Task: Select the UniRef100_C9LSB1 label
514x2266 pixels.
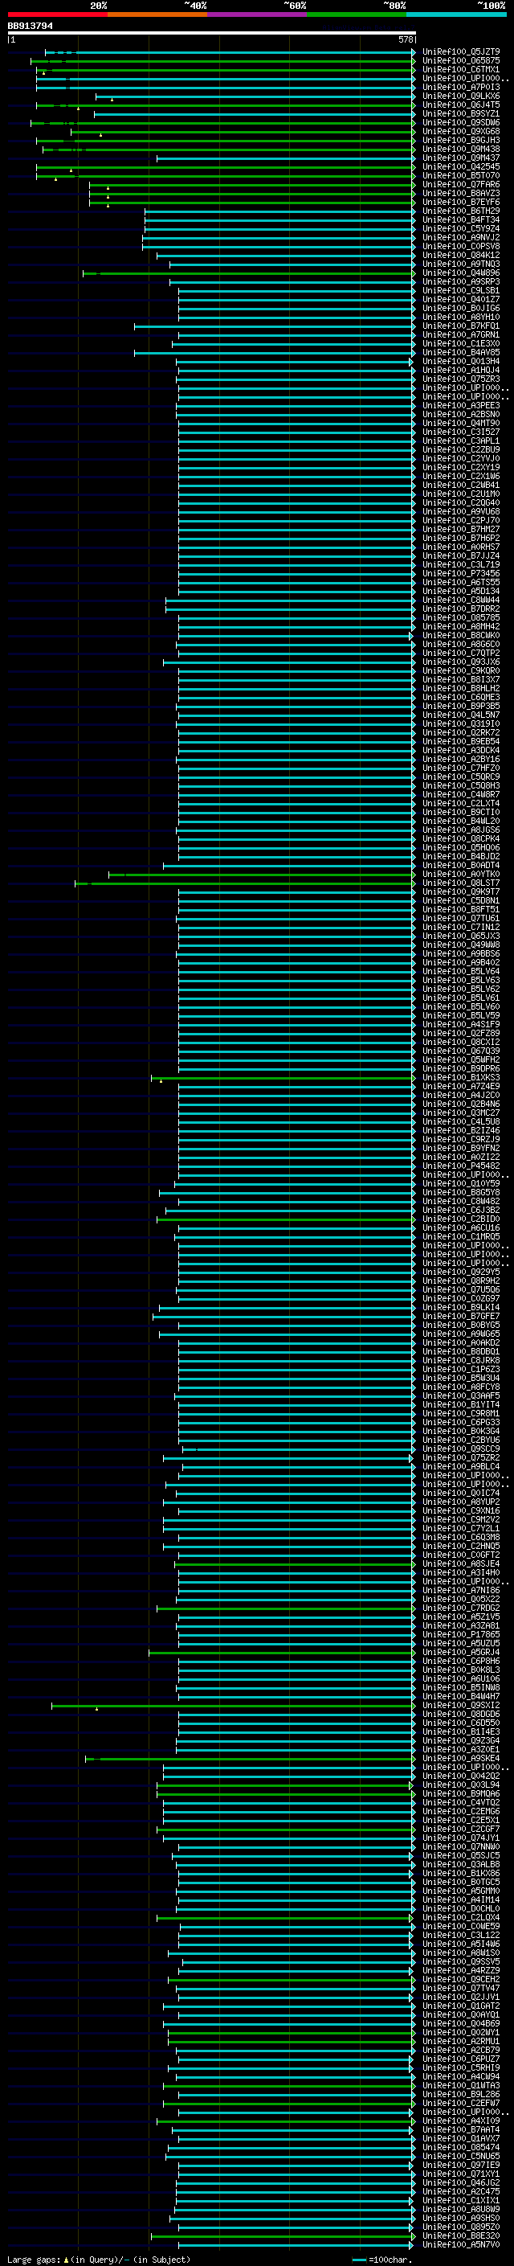Action: pyautogui.click(x=460, y=290)
